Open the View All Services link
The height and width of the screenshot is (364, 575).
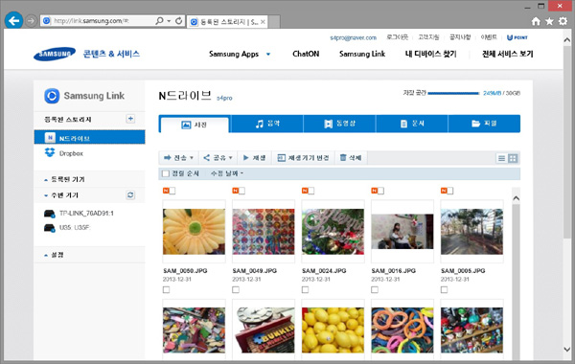(508, 54)
